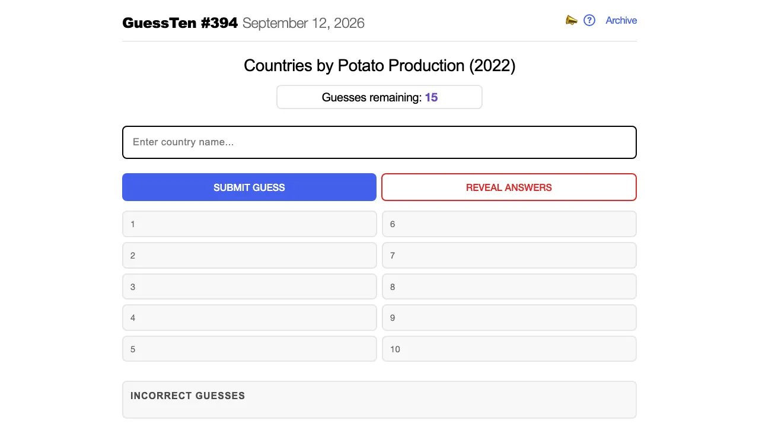Select answer slot number 3

pyautogui.click(x=250, y=286)
